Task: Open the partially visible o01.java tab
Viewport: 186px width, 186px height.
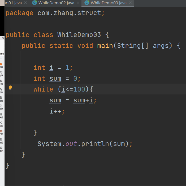Action: 13,3
